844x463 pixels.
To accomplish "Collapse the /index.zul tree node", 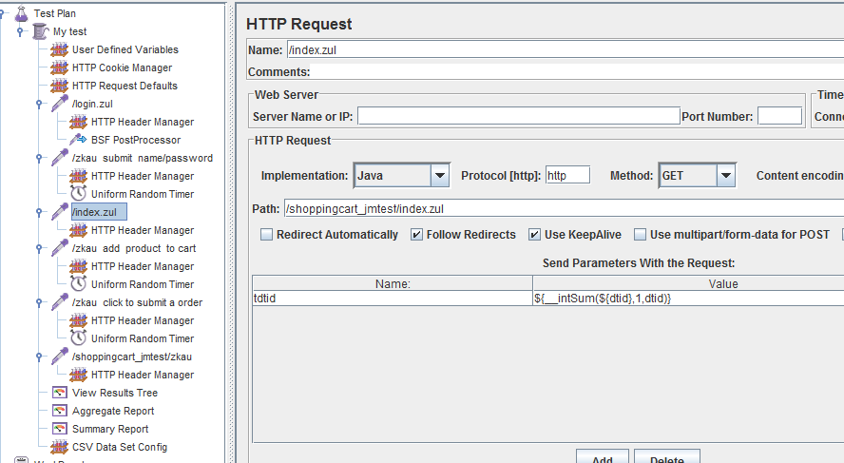I will point(39,212).
